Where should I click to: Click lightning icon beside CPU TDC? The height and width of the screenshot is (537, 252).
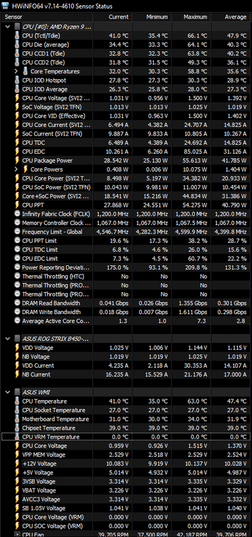point(17,142)
